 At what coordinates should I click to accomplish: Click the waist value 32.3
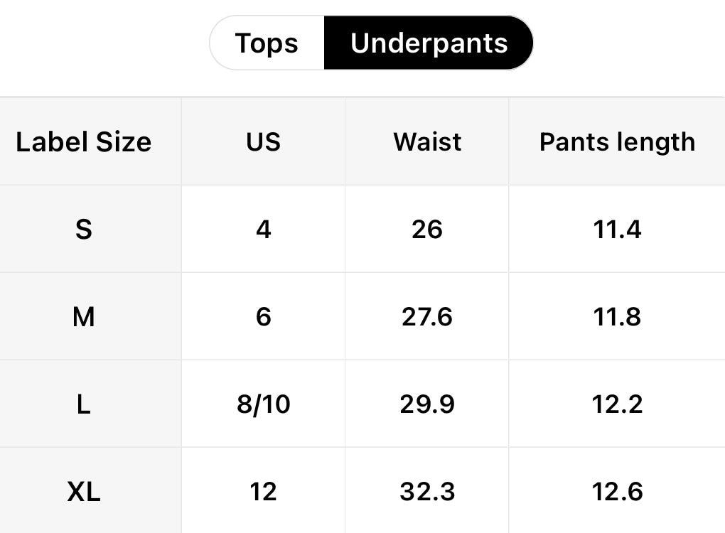(x=427, y=492)
